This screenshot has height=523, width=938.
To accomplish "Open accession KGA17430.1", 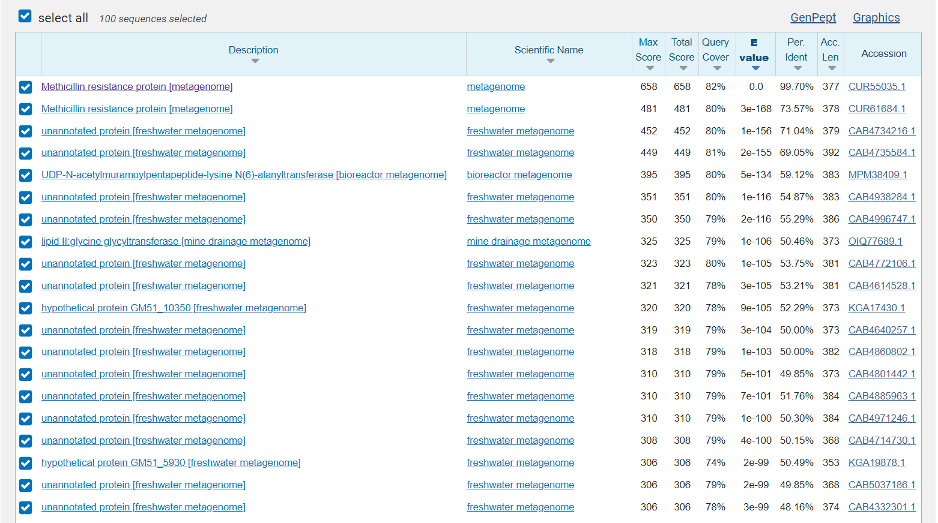I will coord(877,308).
